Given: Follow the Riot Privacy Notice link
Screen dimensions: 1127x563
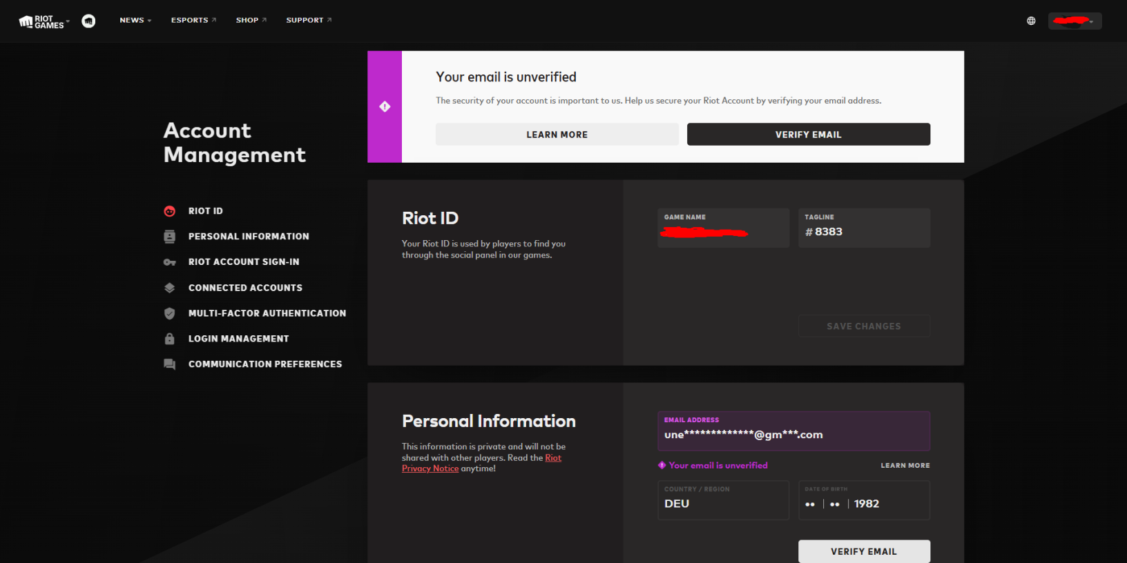Looking at the screenshot, I should [x=430, y=468].
